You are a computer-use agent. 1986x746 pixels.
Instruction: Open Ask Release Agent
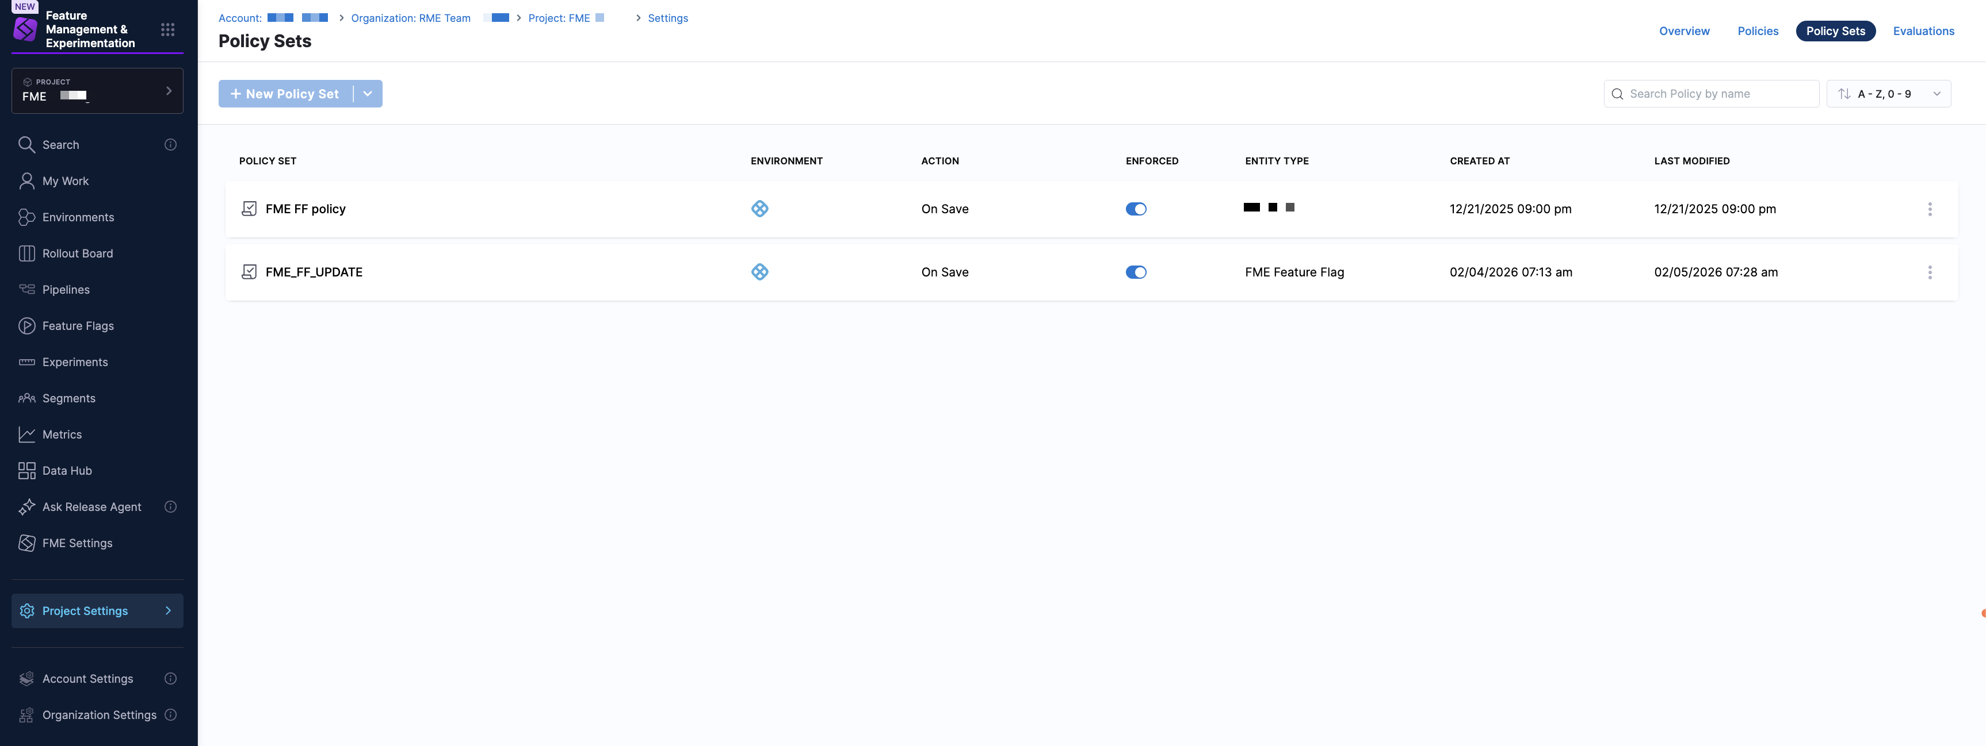[90, 506]
